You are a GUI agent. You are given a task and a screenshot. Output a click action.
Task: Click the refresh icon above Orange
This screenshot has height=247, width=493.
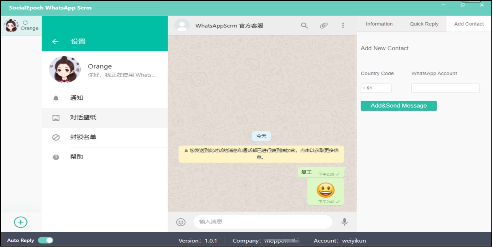(x=25, y=23)
